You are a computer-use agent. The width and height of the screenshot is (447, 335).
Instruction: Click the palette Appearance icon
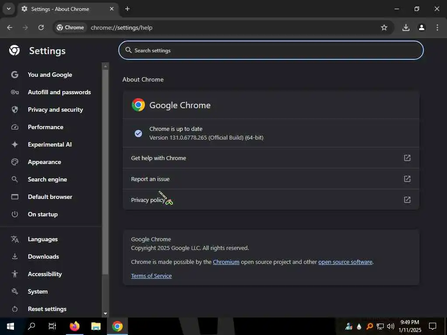(15, 162)
